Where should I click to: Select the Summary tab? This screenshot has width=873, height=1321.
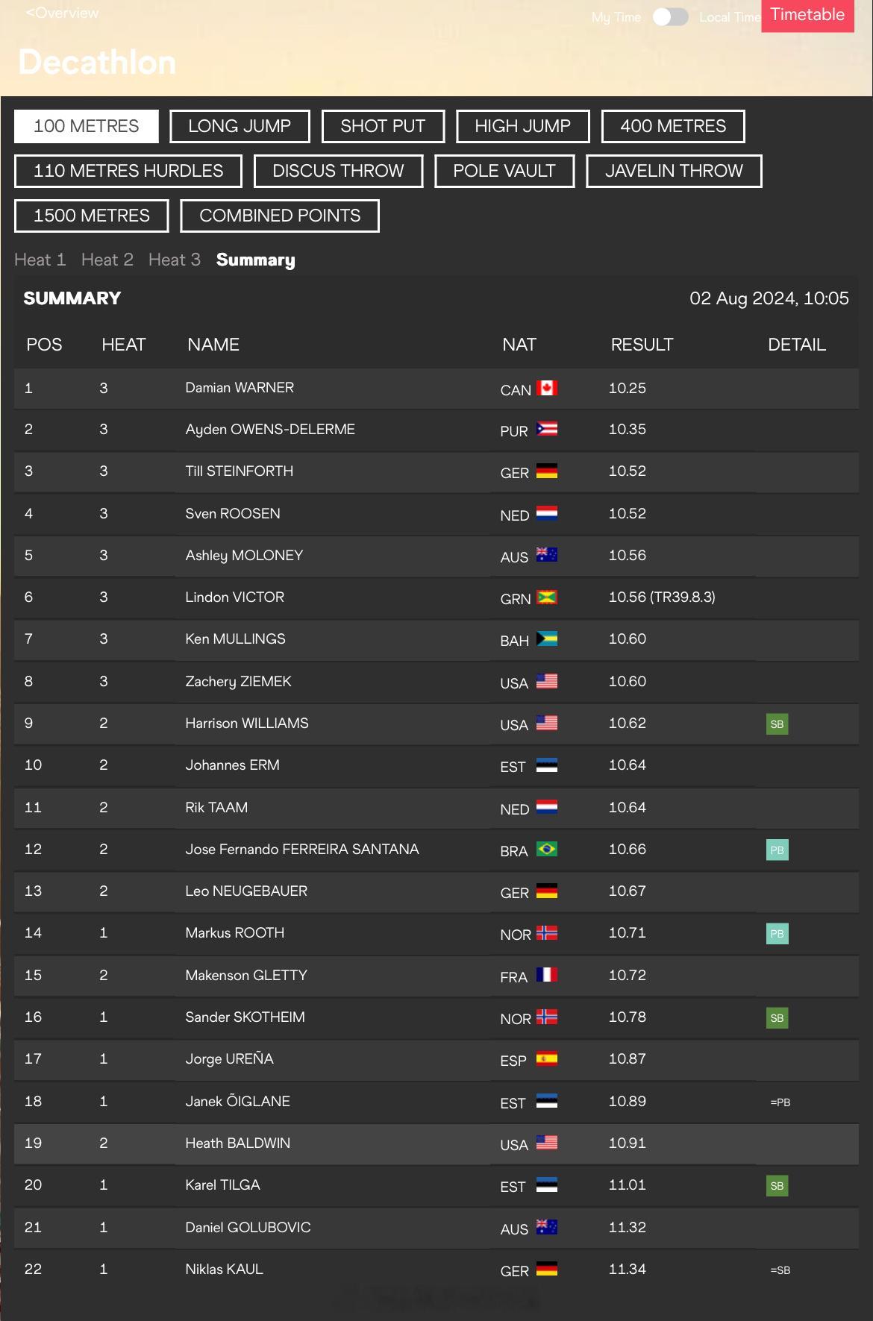(256, 260)
